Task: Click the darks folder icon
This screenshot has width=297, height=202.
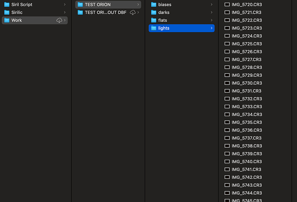Action: (x=154, y=12)
